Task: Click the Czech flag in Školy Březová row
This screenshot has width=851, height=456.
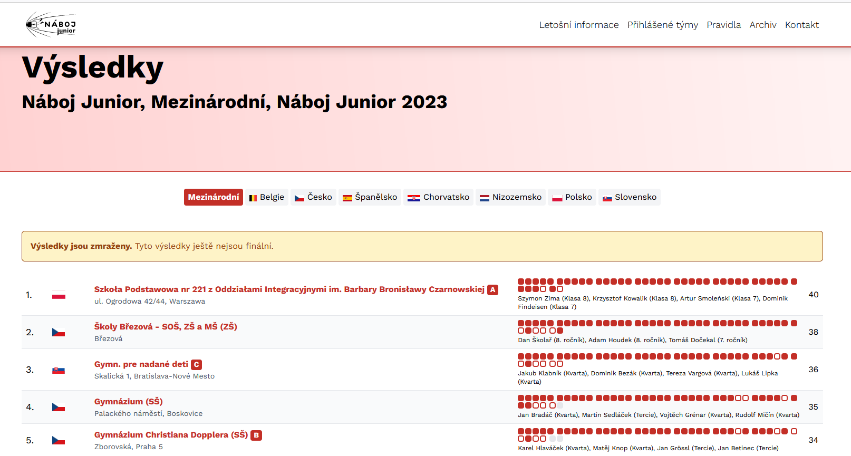Action: [59, 333]
